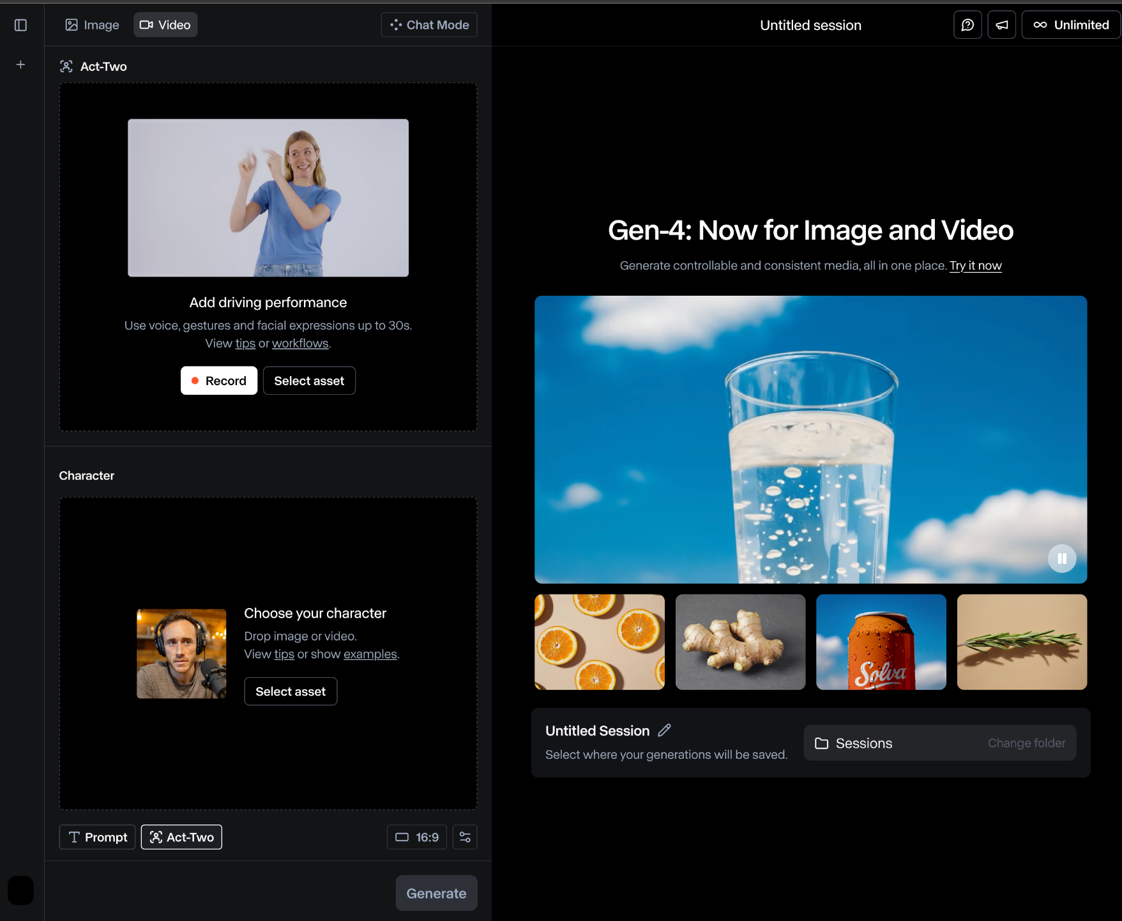1122x921 pixels.
Task: Select the Video mode tab
Action: (165, 25)
